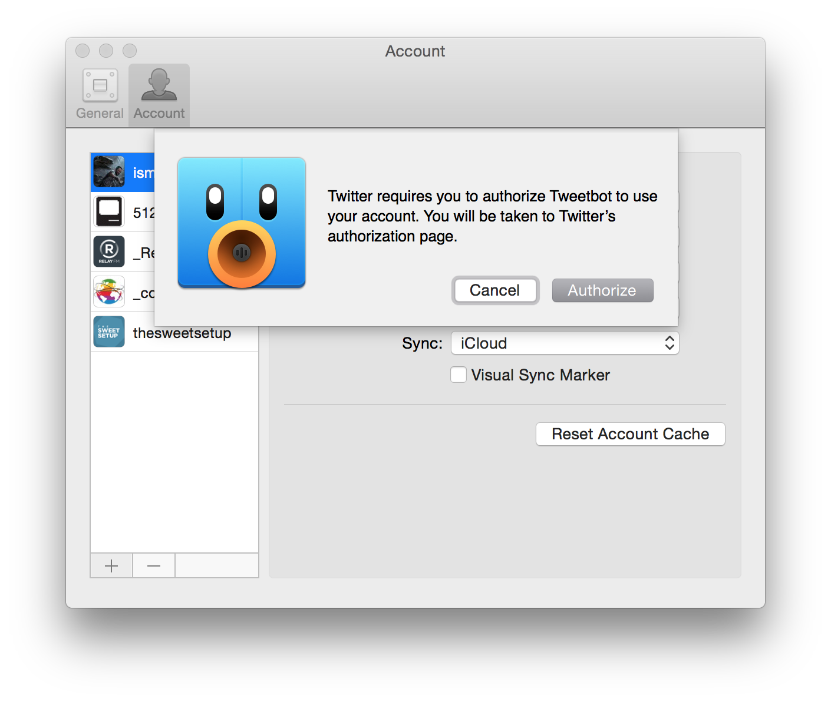Enable the Visual Sync Marker checkbox
831x702 pixels.
[459, 375]
